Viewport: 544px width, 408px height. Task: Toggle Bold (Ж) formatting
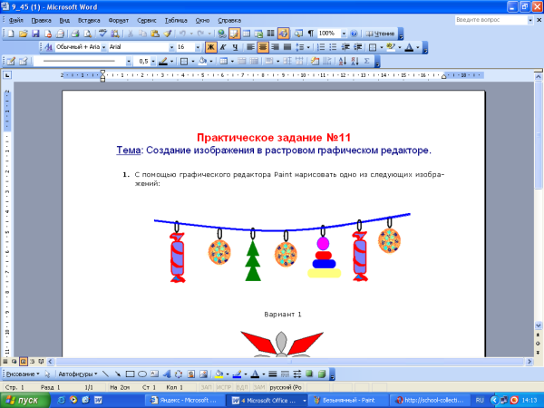point(210,47)
